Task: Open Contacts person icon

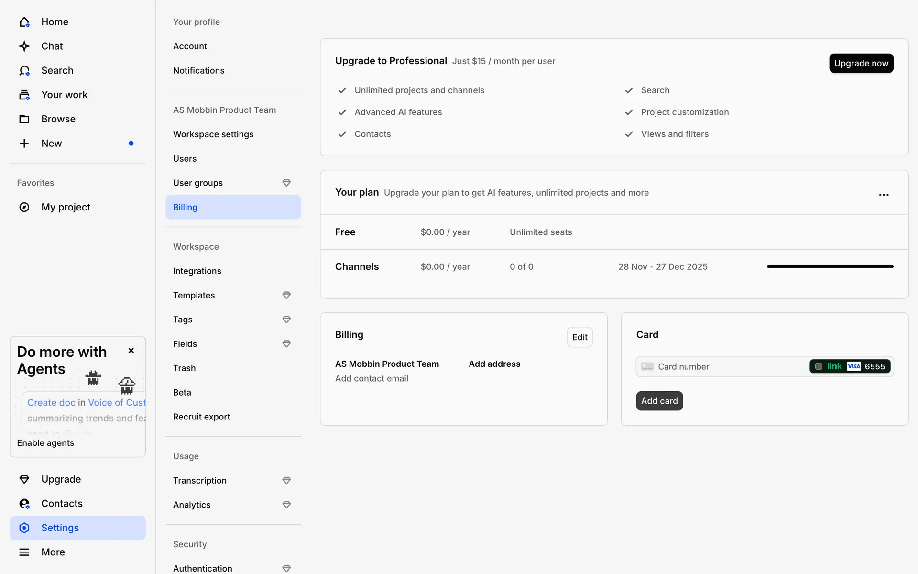Action: (x=24, y=504)
